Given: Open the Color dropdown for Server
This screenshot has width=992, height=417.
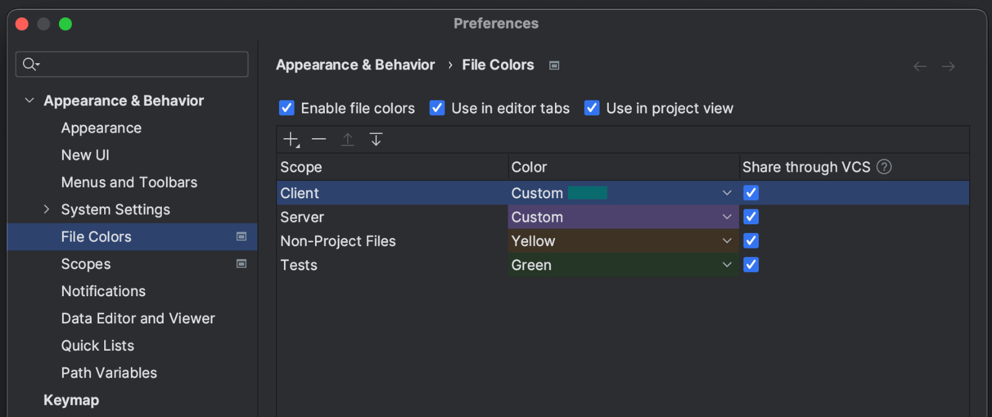Looking at the screenshot, I should pos(727,217).
